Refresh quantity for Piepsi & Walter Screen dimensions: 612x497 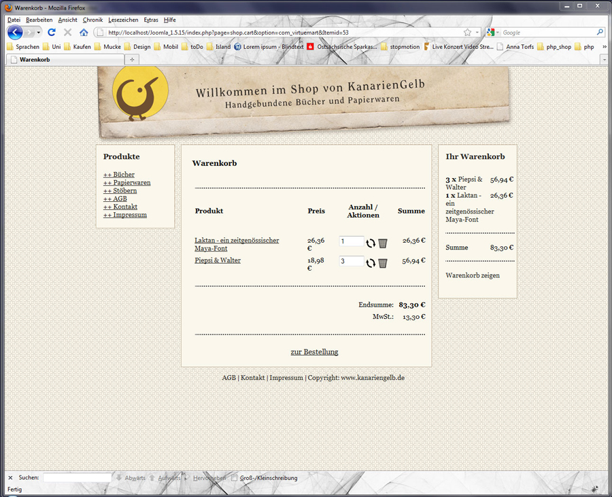(371, 263)
